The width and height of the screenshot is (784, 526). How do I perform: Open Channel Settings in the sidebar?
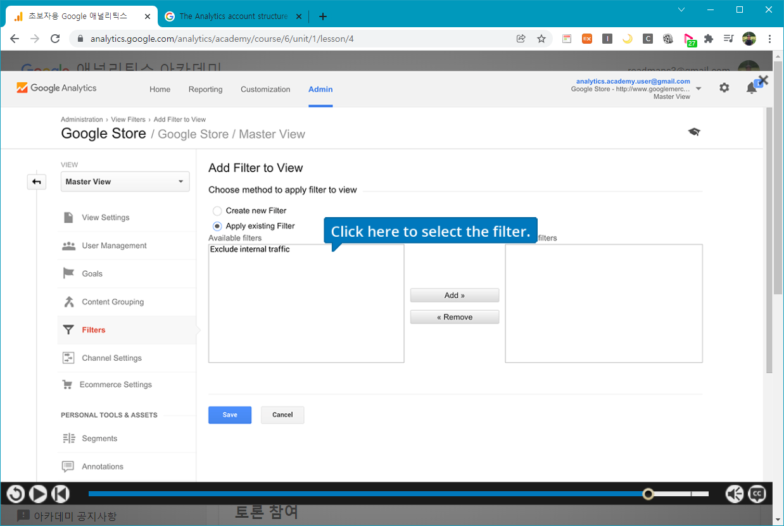click(x=111, y=358)
